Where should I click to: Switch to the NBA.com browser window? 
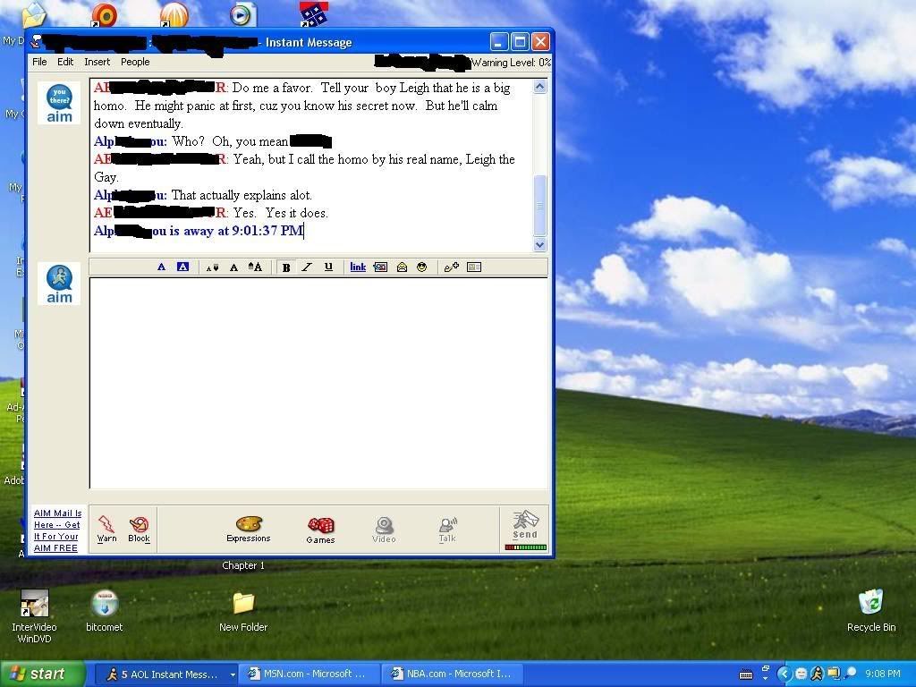click(453, 674)
